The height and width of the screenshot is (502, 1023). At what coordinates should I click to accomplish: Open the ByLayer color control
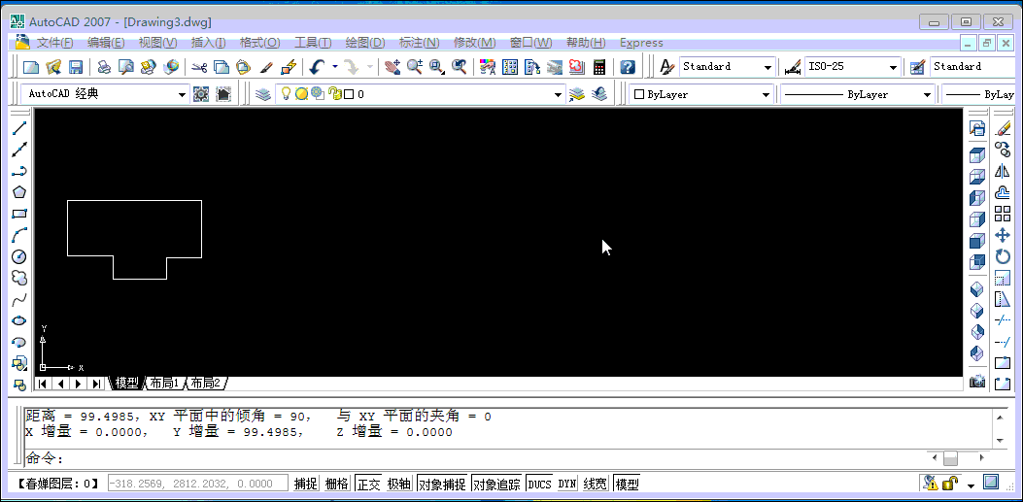(701, 94)
